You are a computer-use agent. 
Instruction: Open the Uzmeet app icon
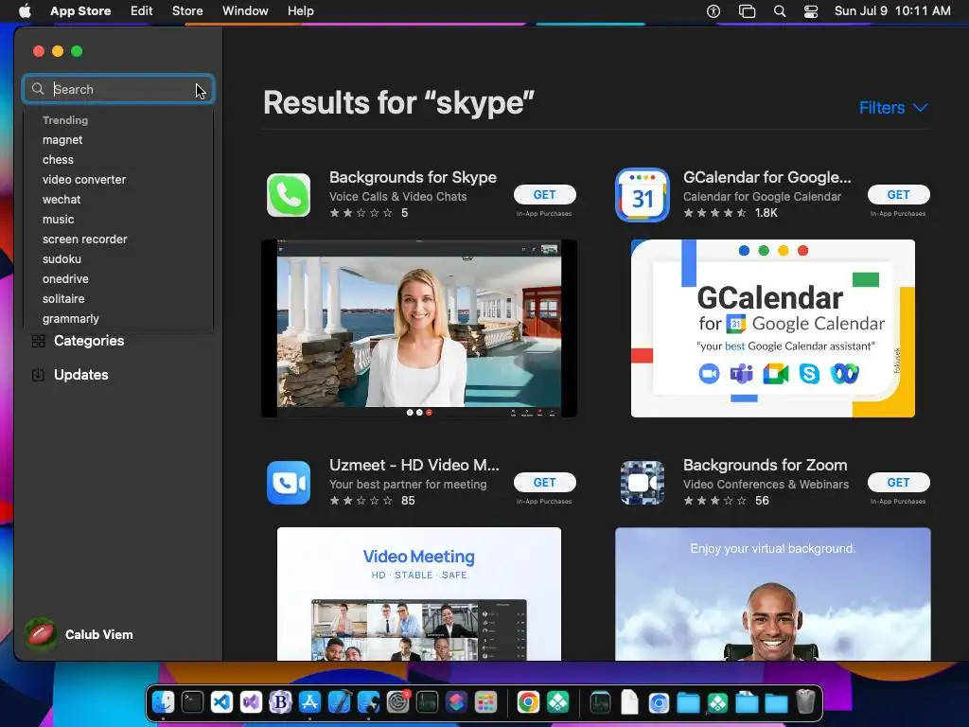click(289, 483)
